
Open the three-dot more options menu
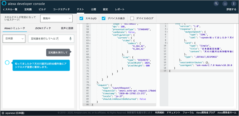pyautogui.click(x=234, y=4)
